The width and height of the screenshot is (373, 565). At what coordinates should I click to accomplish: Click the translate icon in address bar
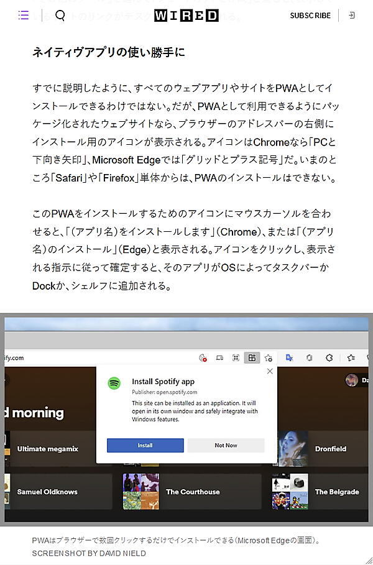point(289,358)
